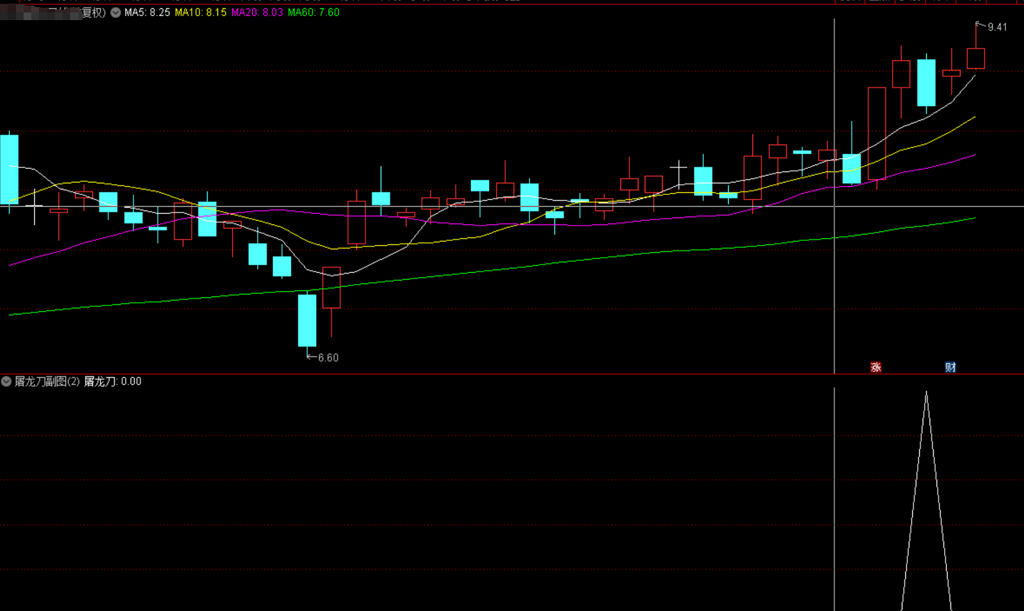Click the 复权 text in chart title
Viewport: 1024px width, 611px height.
point(92,12)
